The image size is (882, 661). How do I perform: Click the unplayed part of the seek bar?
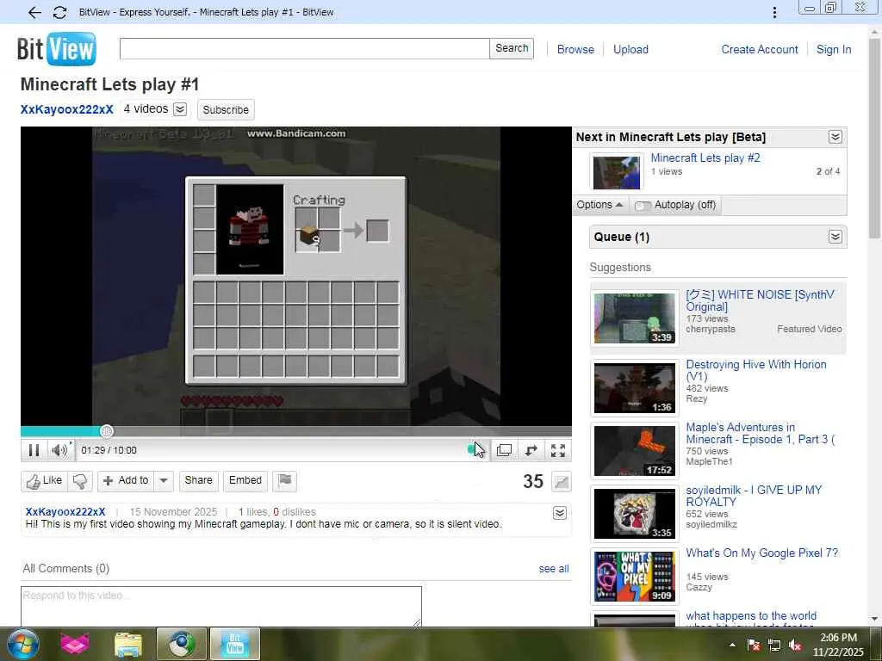(342, 431)
